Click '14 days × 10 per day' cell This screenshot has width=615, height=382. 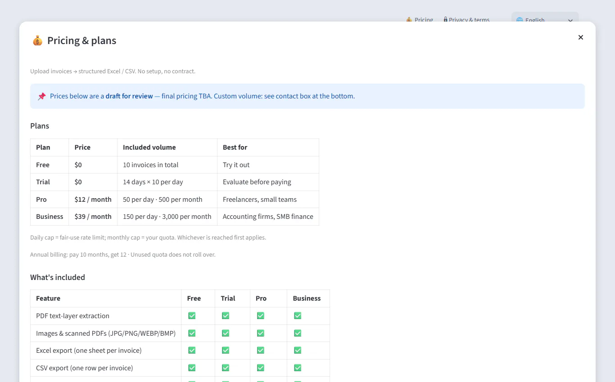[x=167, y=182]
